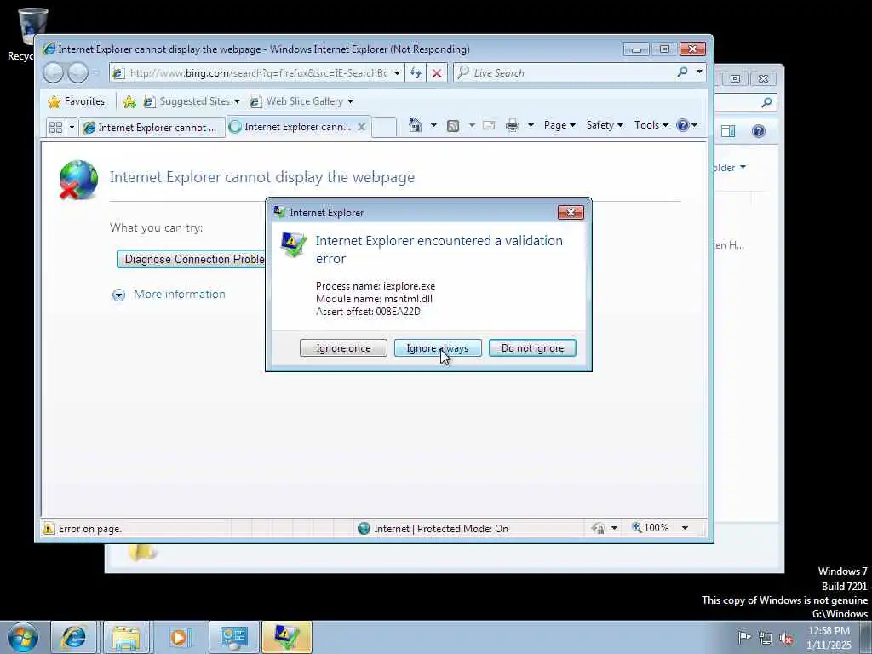
Task: Click the muted volume tray icon
Action: pos(786,638)
